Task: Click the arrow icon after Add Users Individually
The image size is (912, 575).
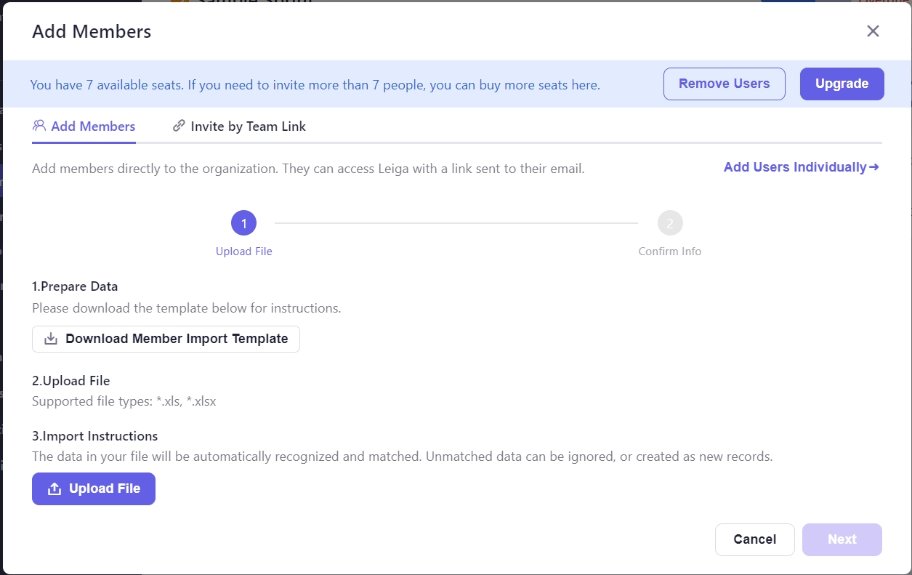Action: point(874,167)
